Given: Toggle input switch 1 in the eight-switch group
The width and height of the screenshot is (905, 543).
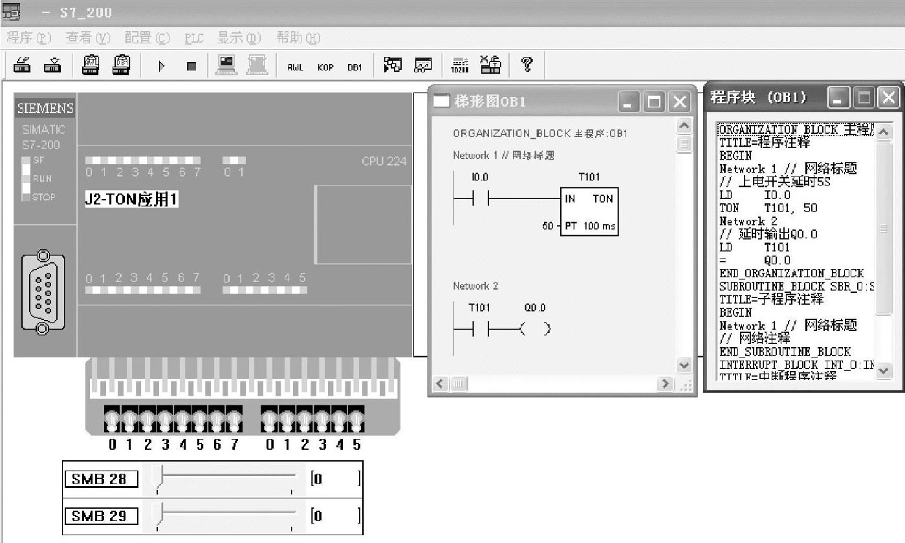Looking at the screenshot, I should [x=129, y=420].
